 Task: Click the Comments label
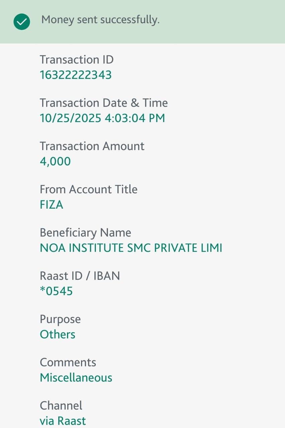point(68,362)
